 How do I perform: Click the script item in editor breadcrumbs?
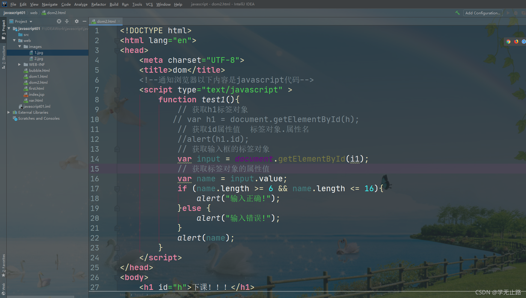point(155,295)
